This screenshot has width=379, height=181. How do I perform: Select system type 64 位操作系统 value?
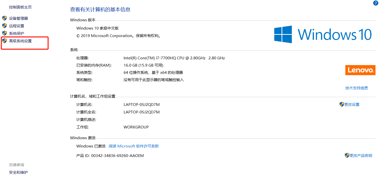[153, 73]
